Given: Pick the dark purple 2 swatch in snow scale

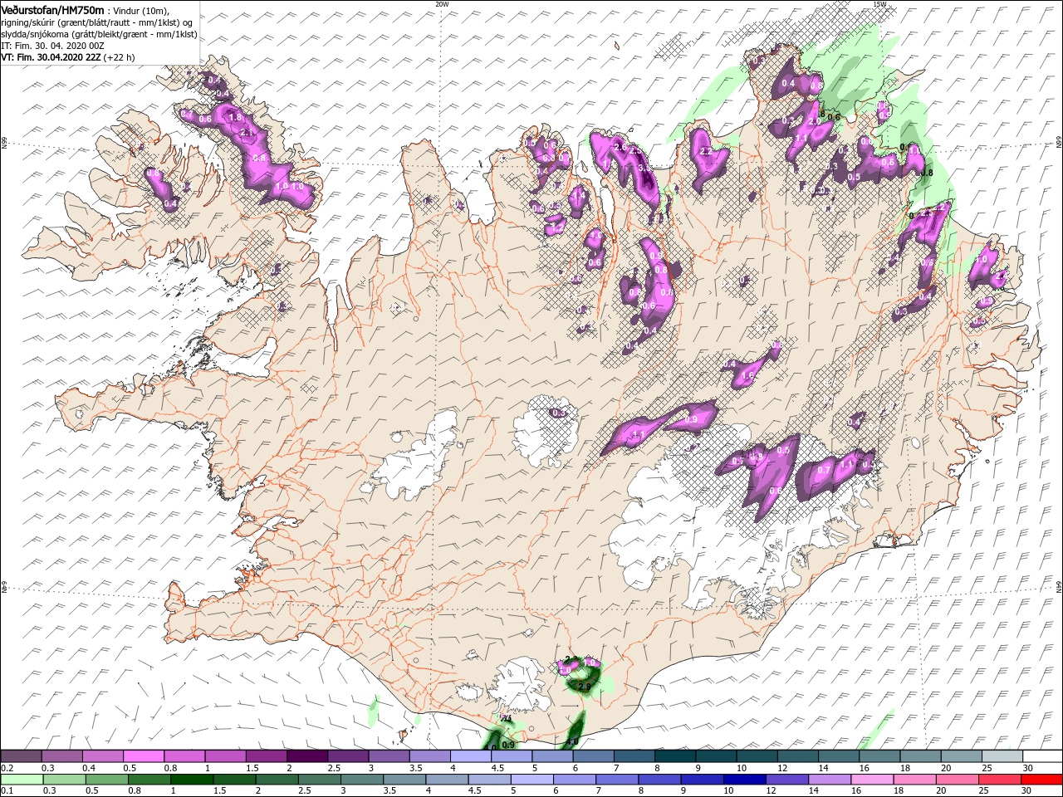Looking at the screenshot, I should point(307,756).
